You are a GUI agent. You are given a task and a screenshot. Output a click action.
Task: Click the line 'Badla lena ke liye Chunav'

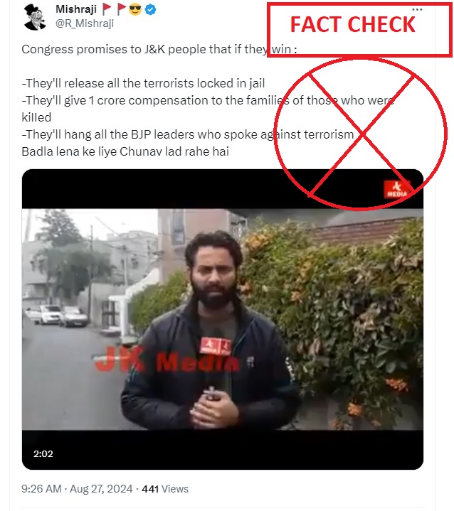[x=125, y=151]
